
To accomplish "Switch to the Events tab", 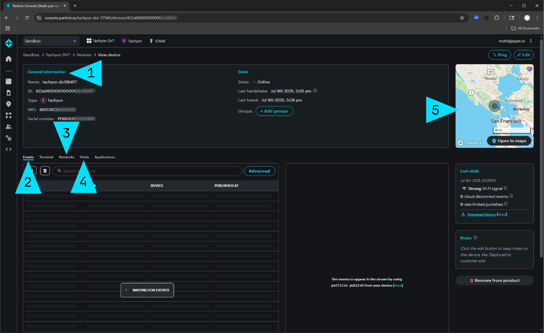I will pyautogui.click(x=28, y=157).
